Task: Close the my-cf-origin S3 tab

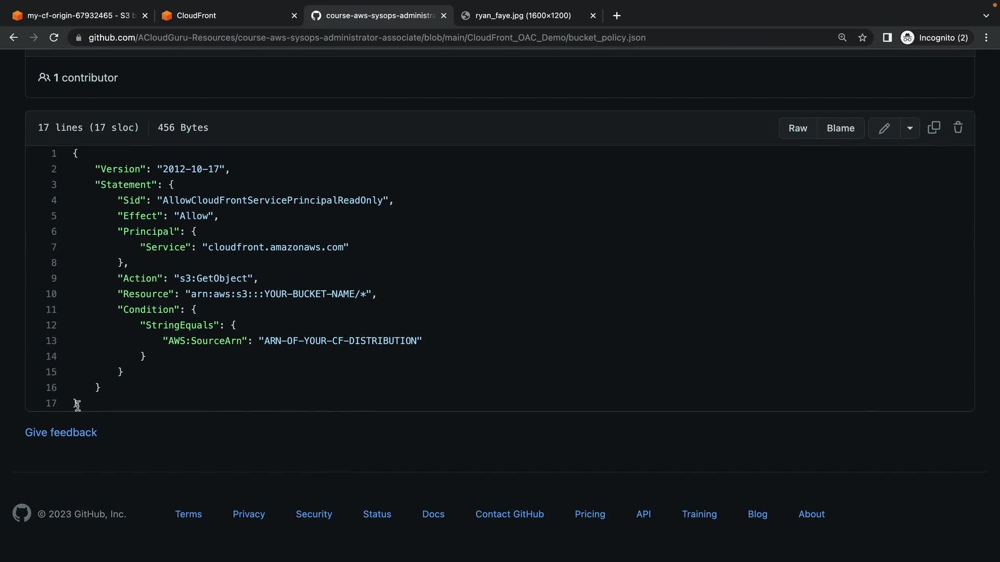Action: (x=145, y=16)
